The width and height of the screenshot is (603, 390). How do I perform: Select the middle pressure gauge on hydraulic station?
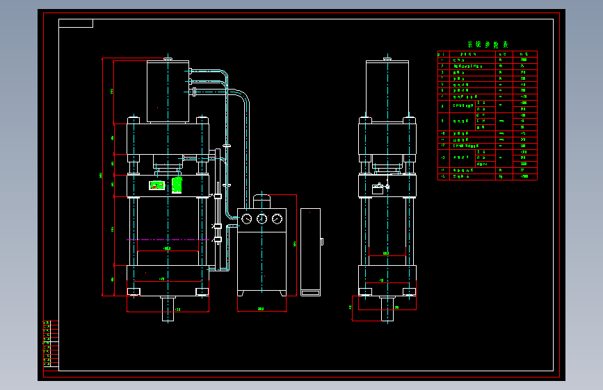tap(262, 219)
